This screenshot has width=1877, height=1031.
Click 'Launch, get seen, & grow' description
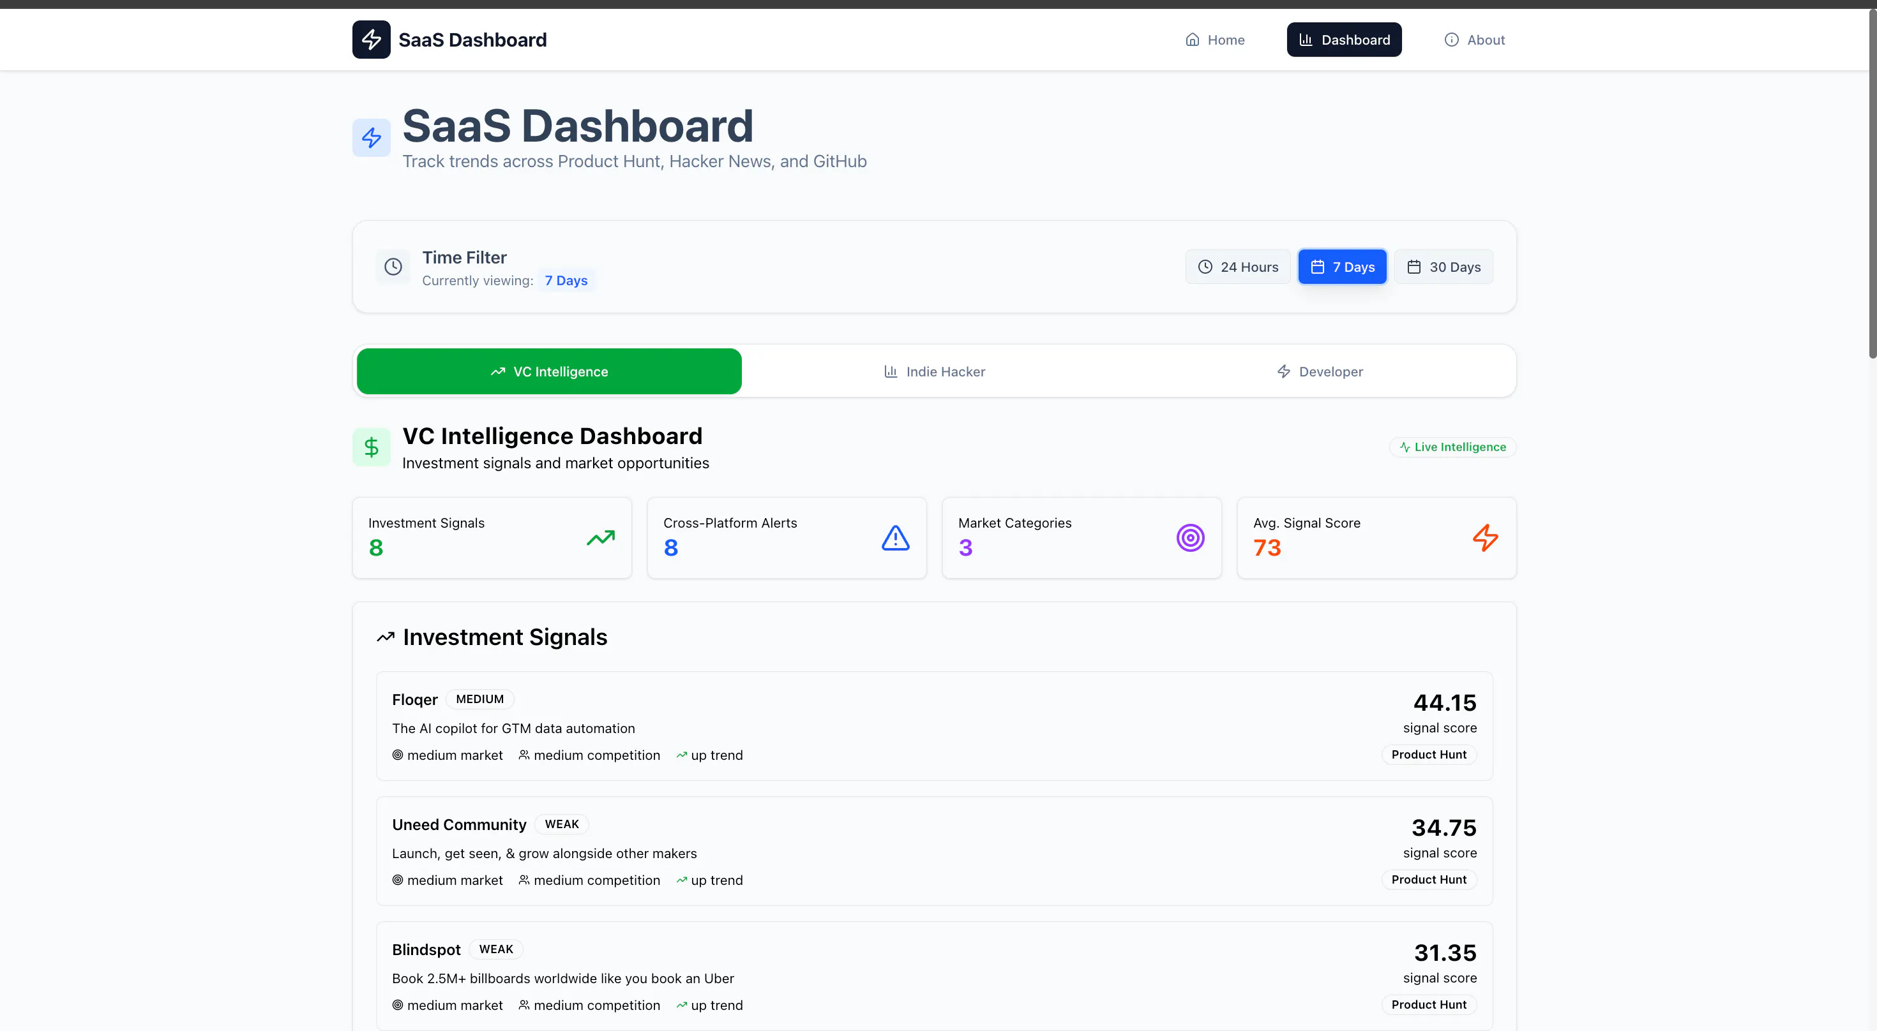point(545,854)
